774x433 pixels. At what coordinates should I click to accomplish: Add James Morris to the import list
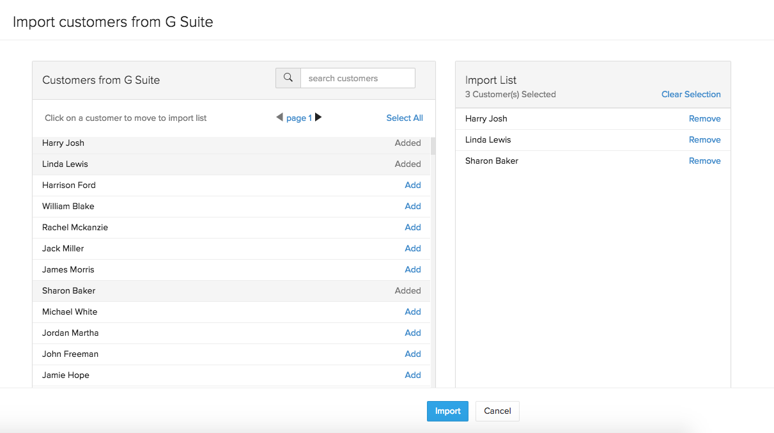(413, 269)
